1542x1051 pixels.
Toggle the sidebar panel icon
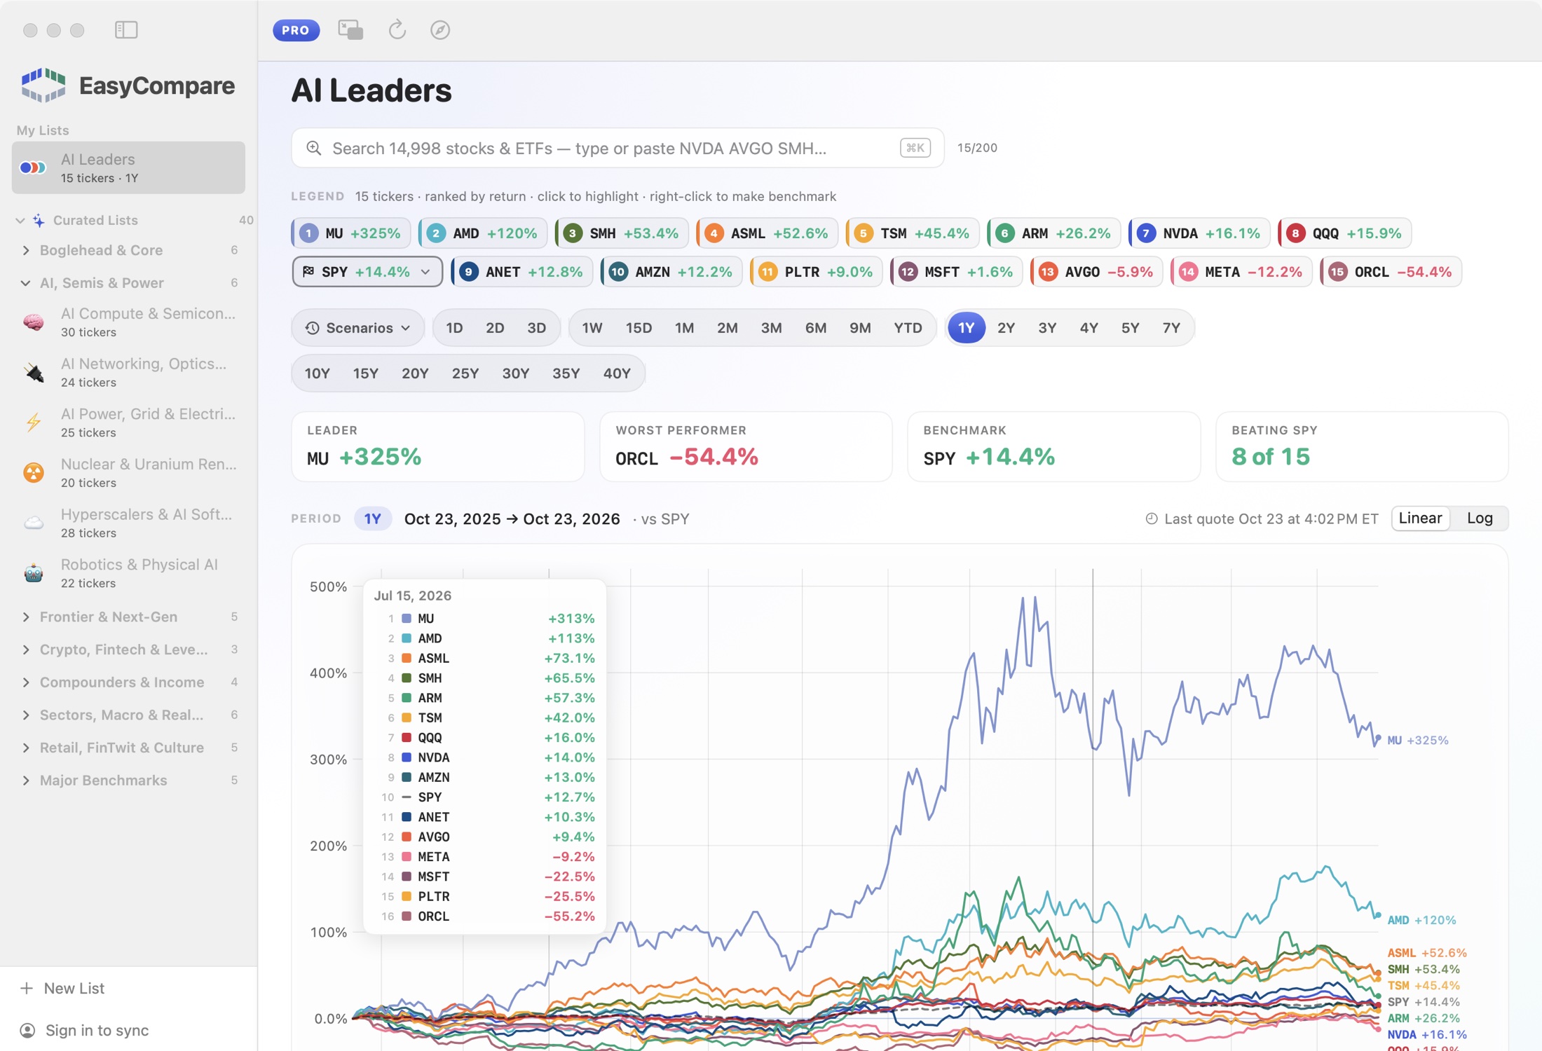pos(126,29)
